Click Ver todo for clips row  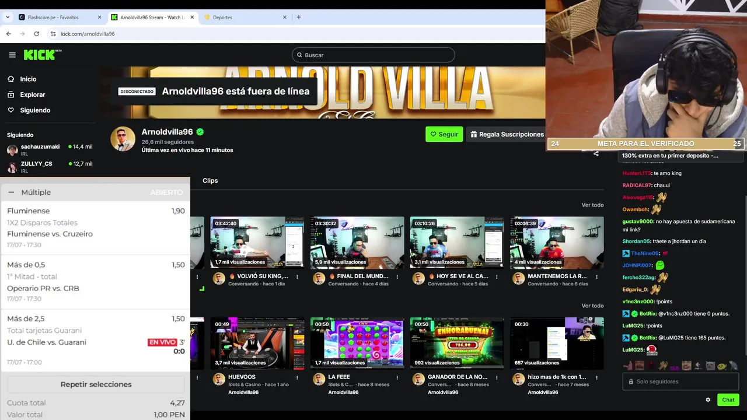[x=592, y=306]
